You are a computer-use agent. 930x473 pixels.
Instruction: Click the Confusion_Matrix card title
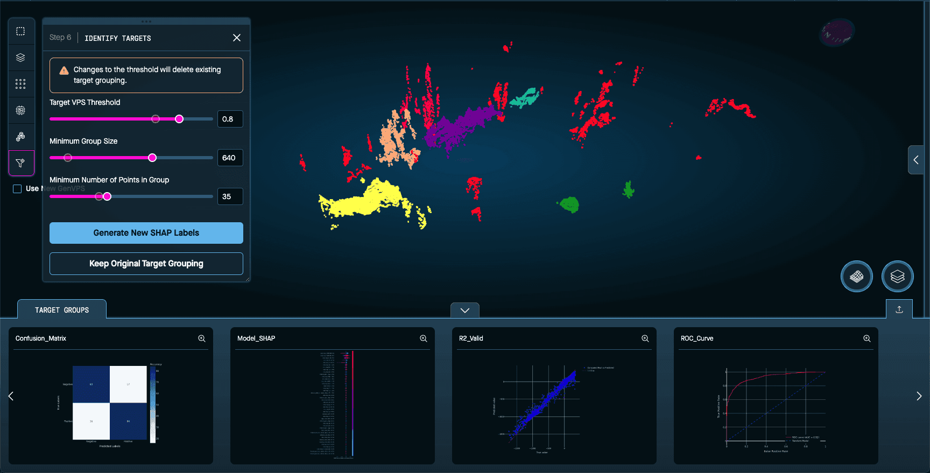point(41,338)
